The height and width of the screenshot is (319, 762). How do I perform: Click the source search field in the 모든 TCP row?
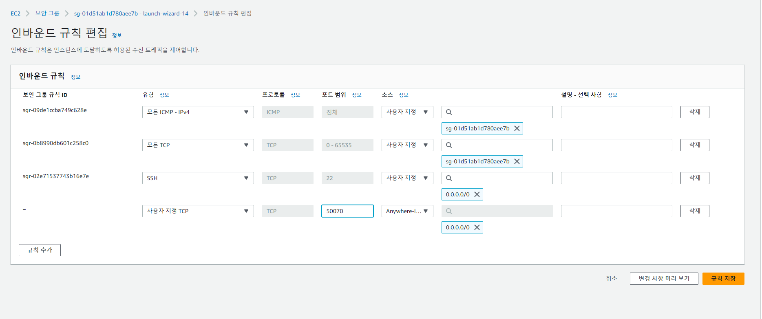coord(497,145)
